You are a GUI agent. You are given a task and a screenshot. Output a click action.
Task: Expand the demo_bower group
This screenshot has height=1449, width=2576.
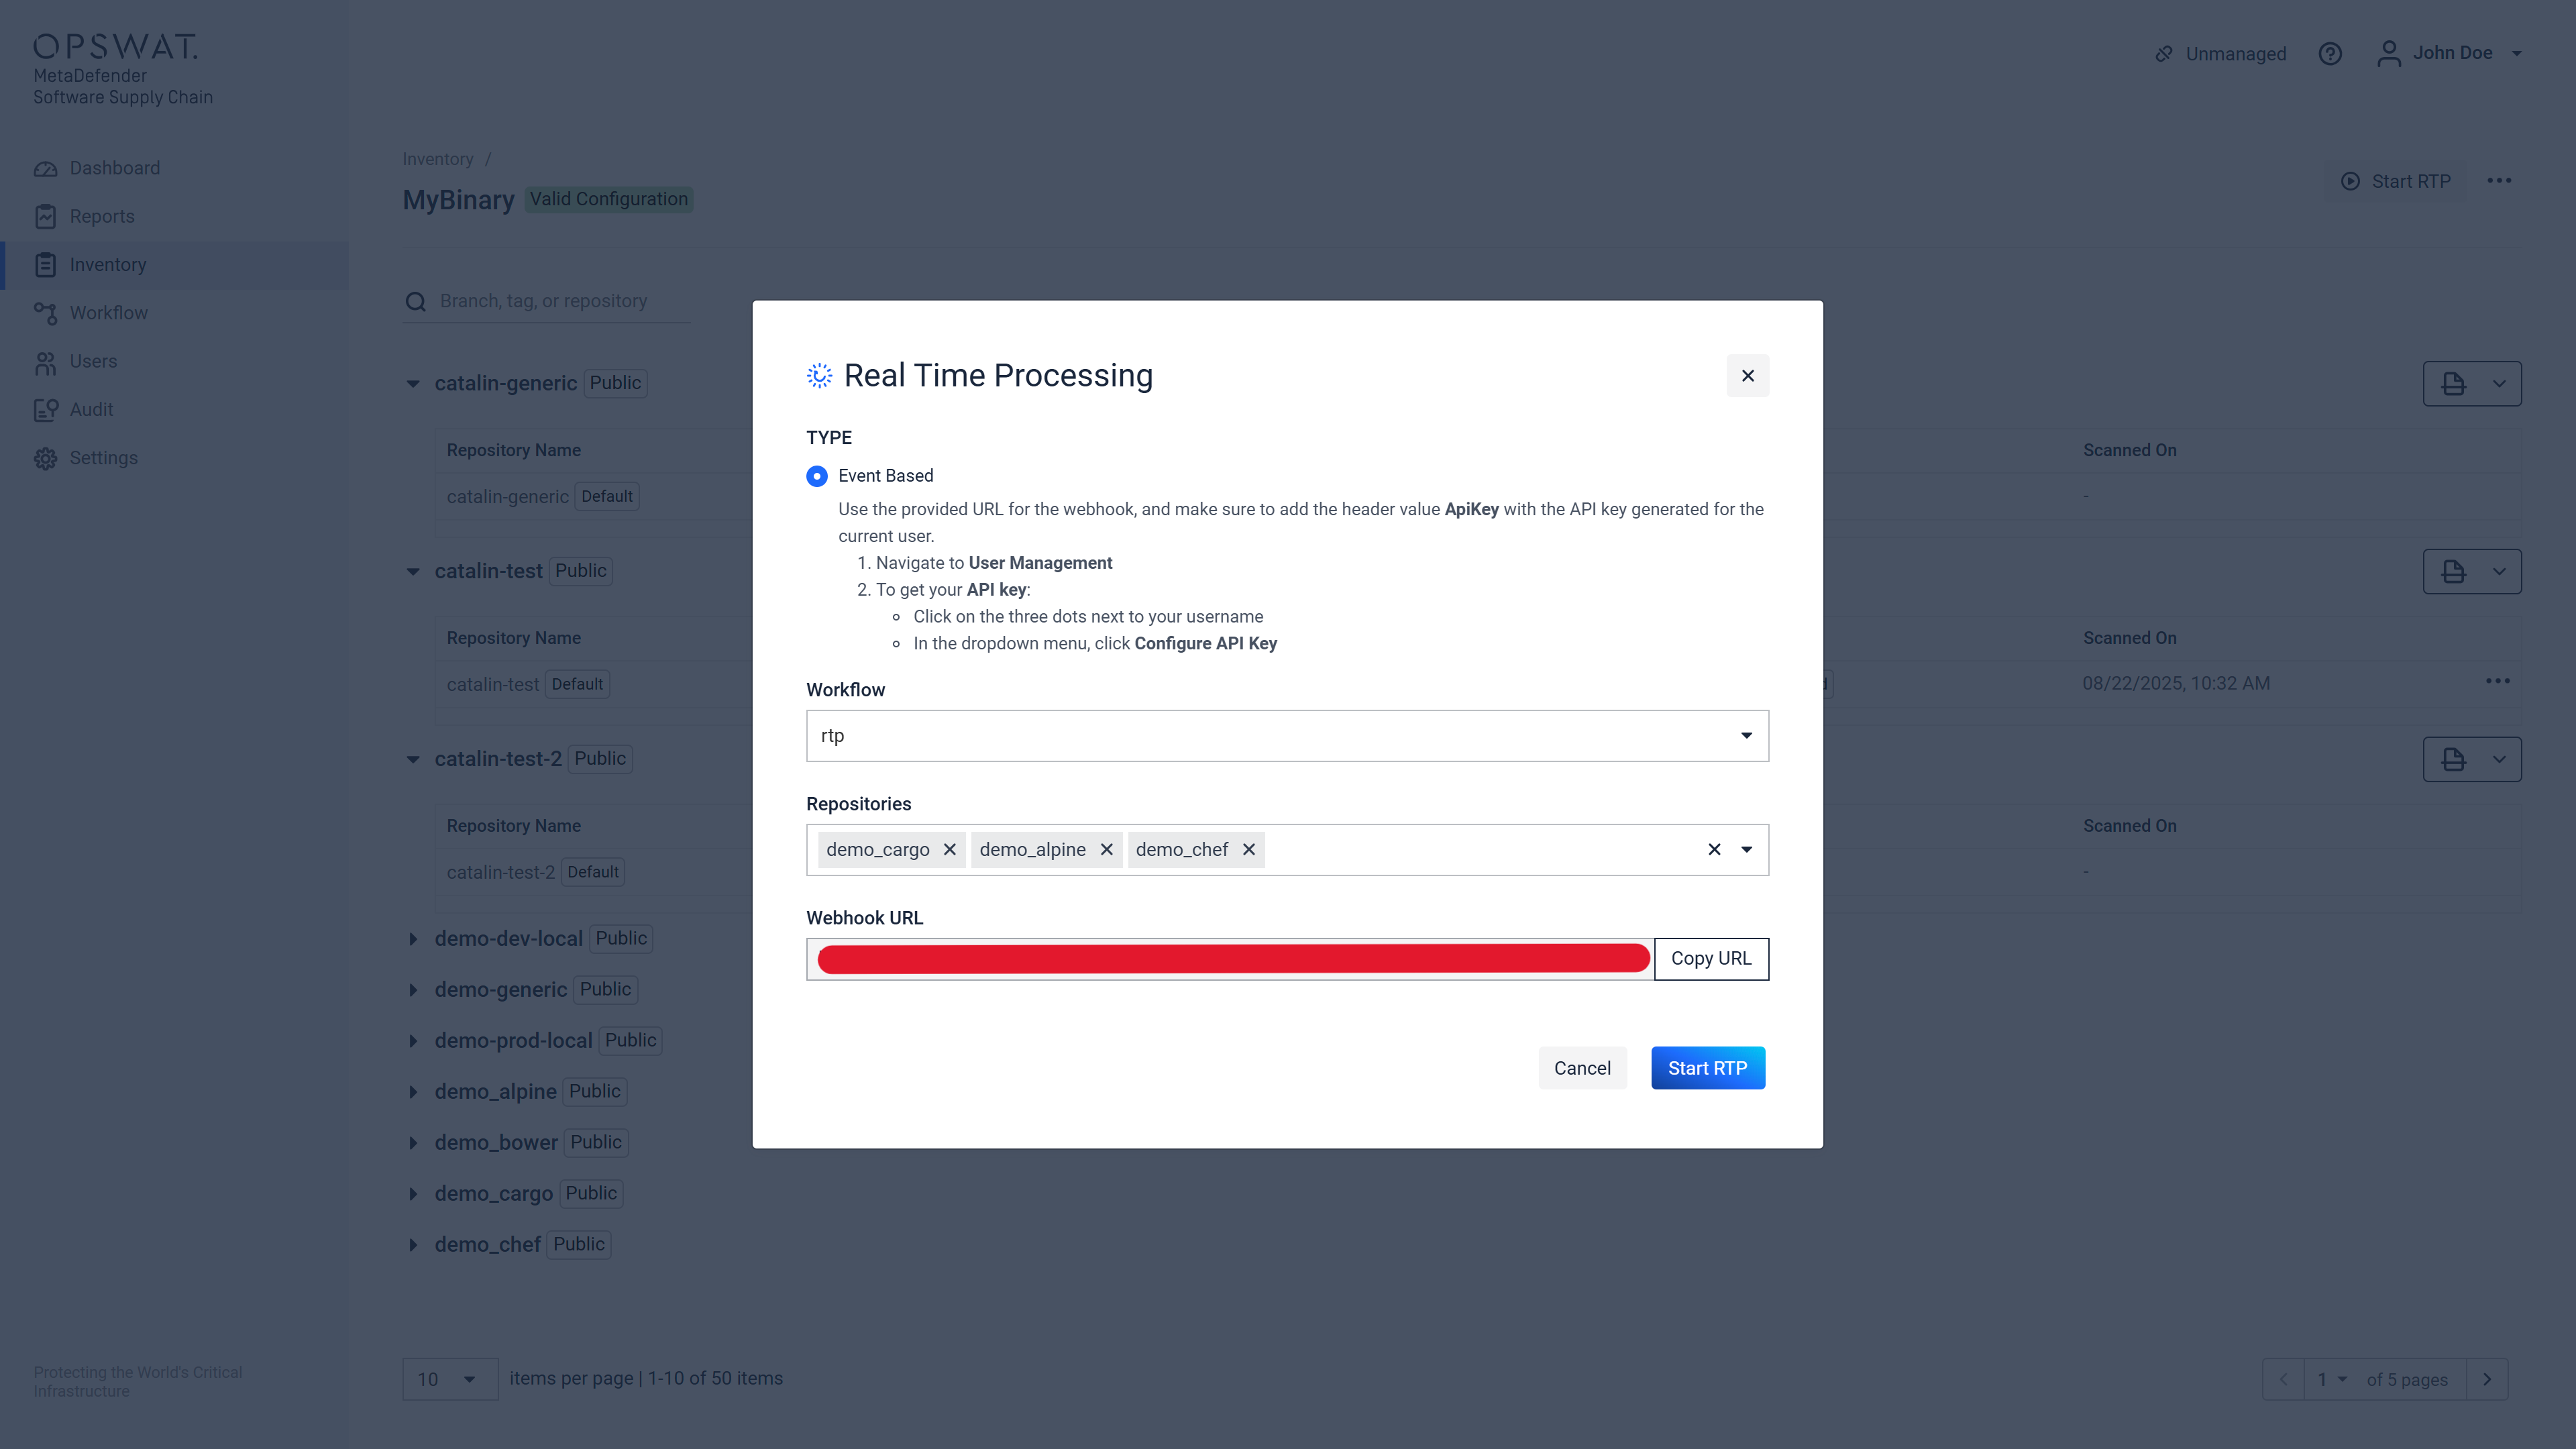click(x=412, y=1143)
